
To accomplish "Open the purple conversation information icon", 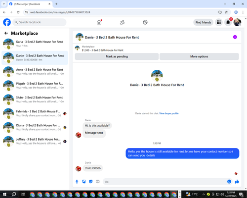I will (235, 37).
